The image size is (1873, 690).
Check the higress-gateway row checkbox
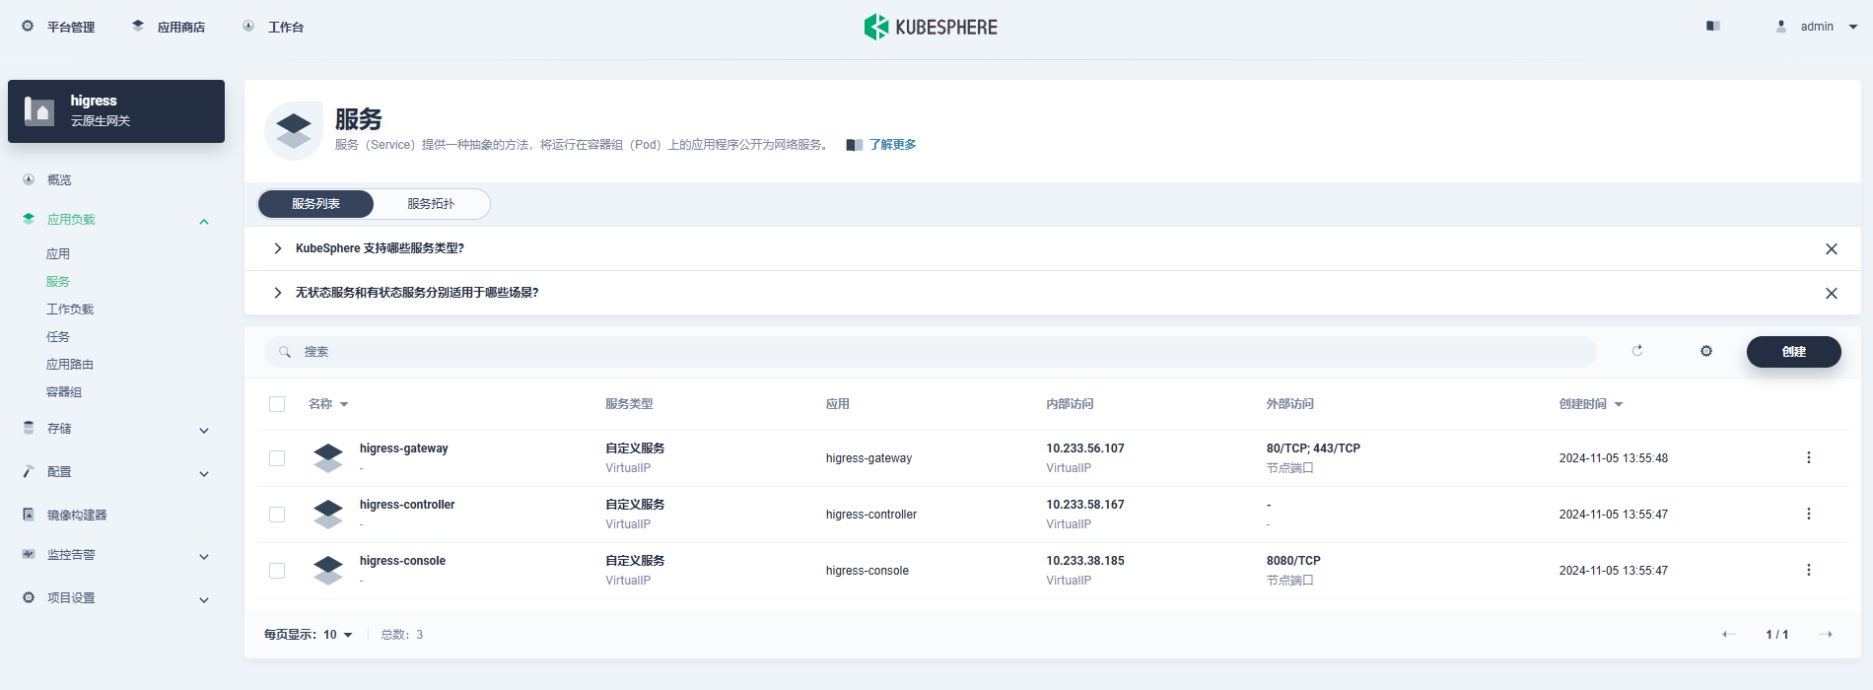(x=277, y=458)
